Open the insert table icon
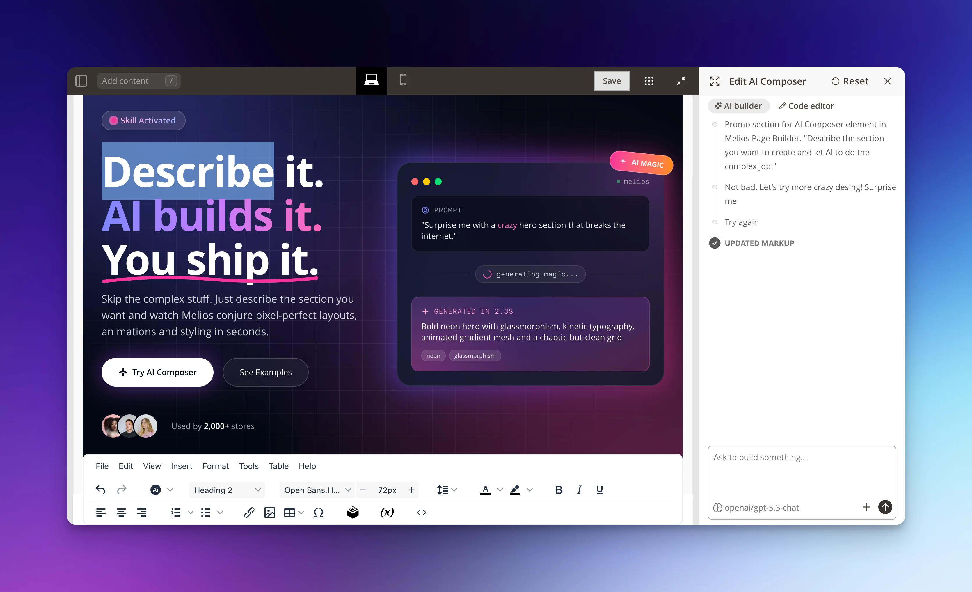 289,512
